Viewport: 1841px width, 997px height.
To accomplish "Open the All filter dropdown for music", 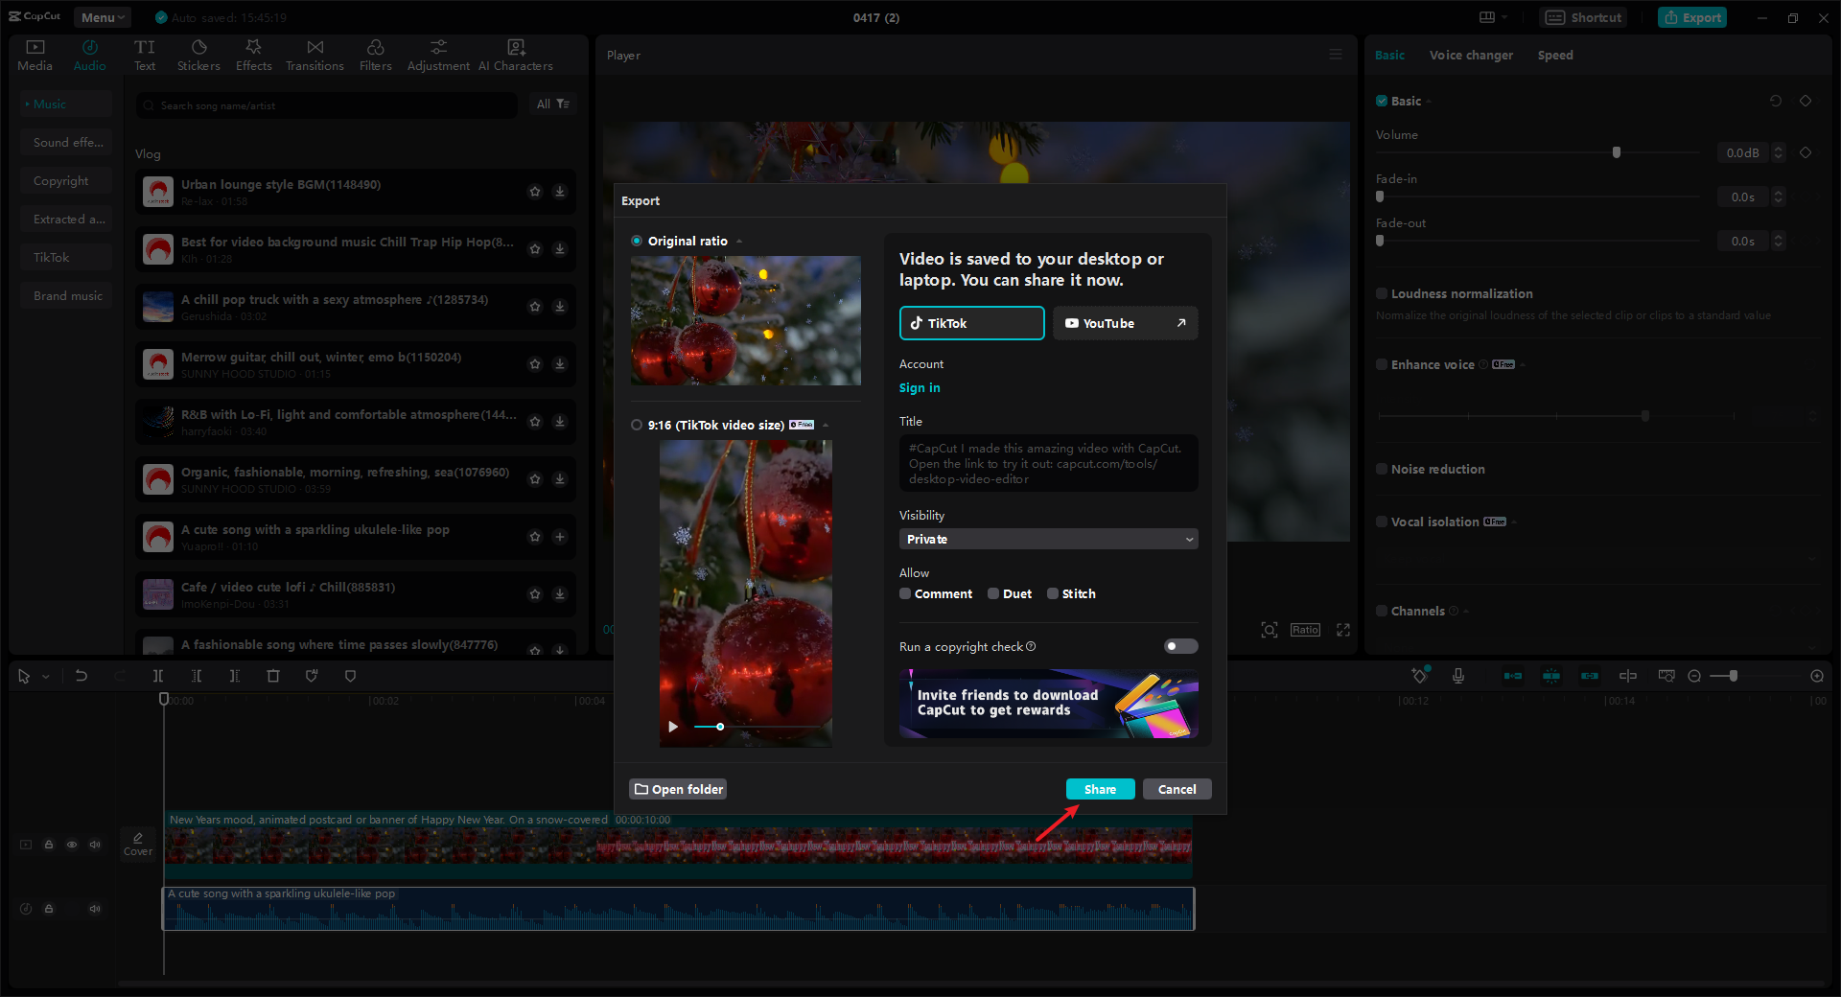I will (x=552, y=104).
